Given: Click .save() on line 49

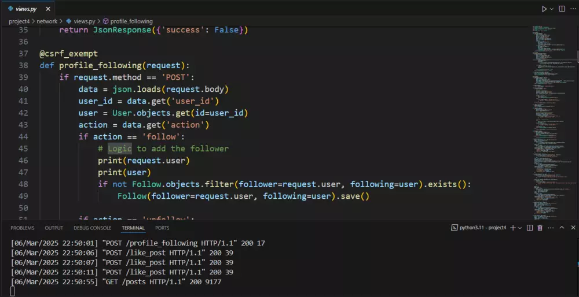Looking at the screenshot, I should click(352, 196).
